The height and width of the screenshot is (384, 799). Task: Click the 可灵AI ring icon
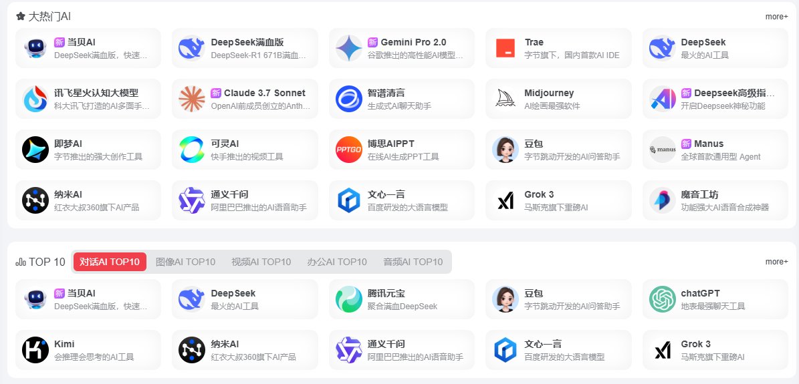[x=192, y=150]
